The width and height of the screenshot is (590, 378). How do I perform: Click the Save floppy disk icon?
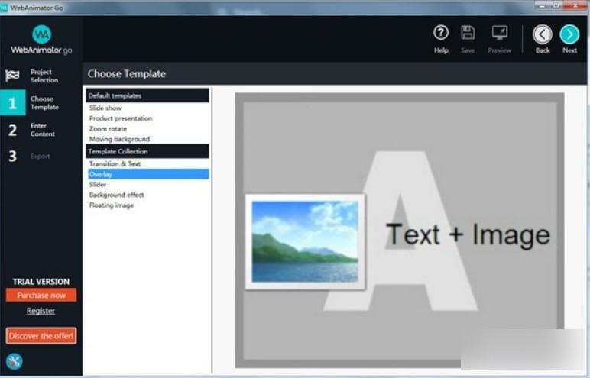tap(468, 34)
